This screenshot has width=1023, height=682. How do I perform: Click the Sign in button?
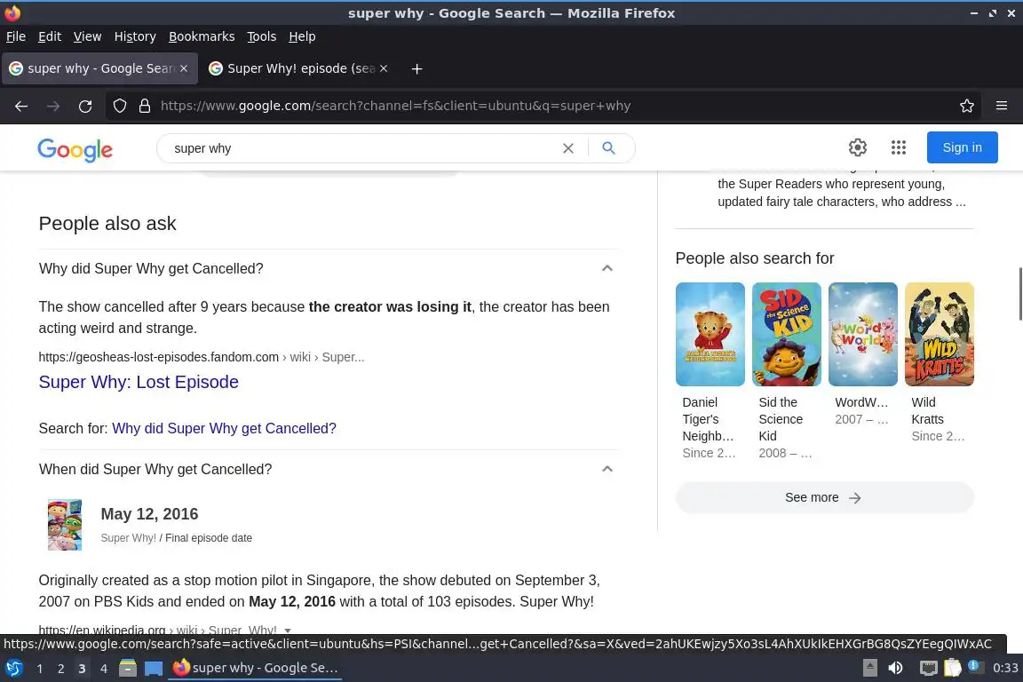pos(962,147)
